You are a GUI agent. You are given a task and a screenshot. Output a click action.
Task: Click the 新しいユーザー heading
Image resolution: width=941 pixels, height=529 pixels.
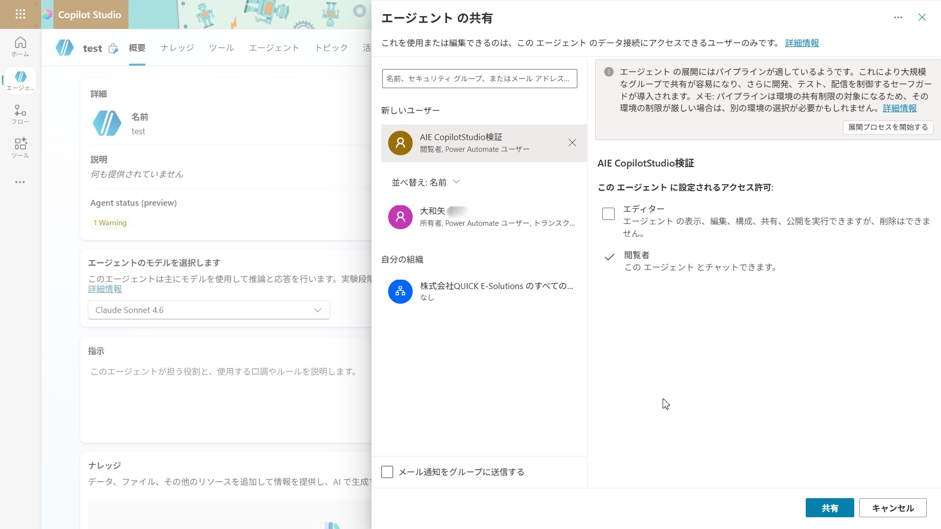point(411,111)
